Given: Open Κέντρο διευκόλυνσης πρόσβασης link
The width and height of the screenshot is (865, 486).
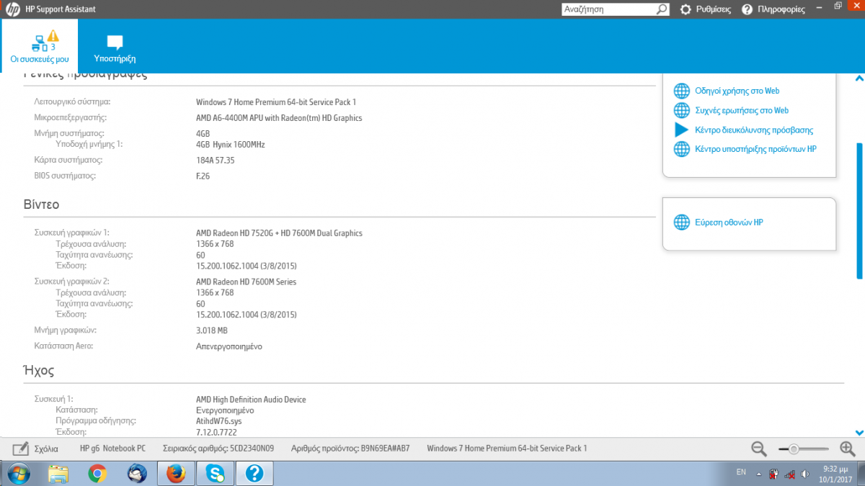Looking at the screenshot, I should tap(754, 130).
